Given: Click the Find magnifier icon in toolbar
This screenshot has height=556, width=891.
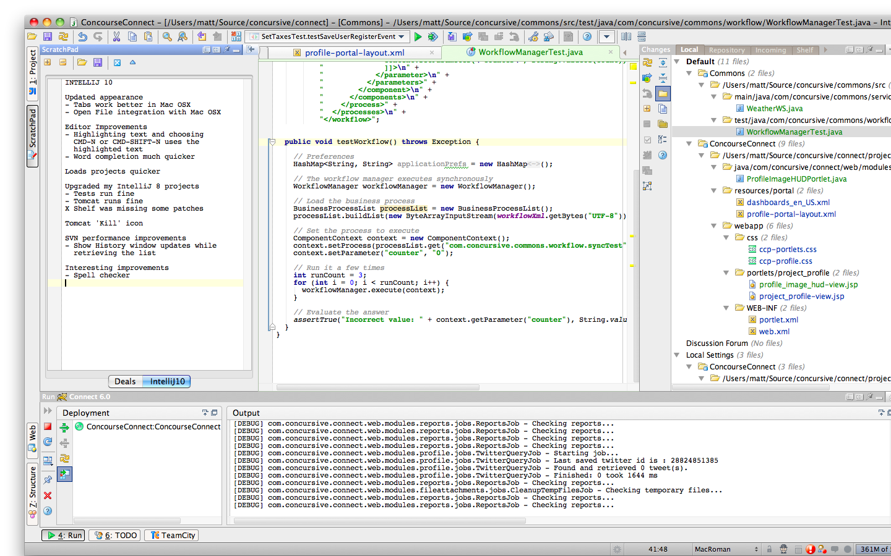Looking at the screenshot, I should [x=167, y=37].
